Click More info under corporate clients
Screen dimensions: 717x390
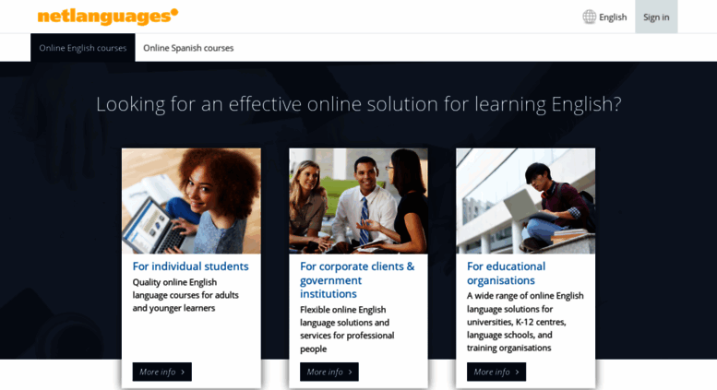coord(329,372)
